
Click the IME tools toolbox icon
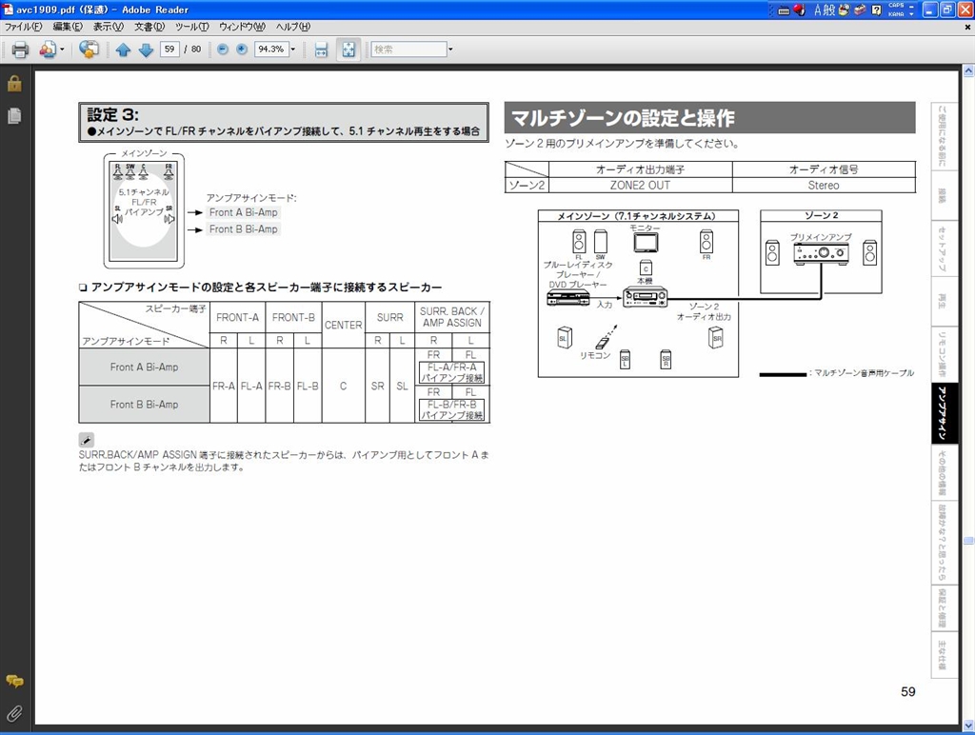pyautogui.click(x=860, y=10)
